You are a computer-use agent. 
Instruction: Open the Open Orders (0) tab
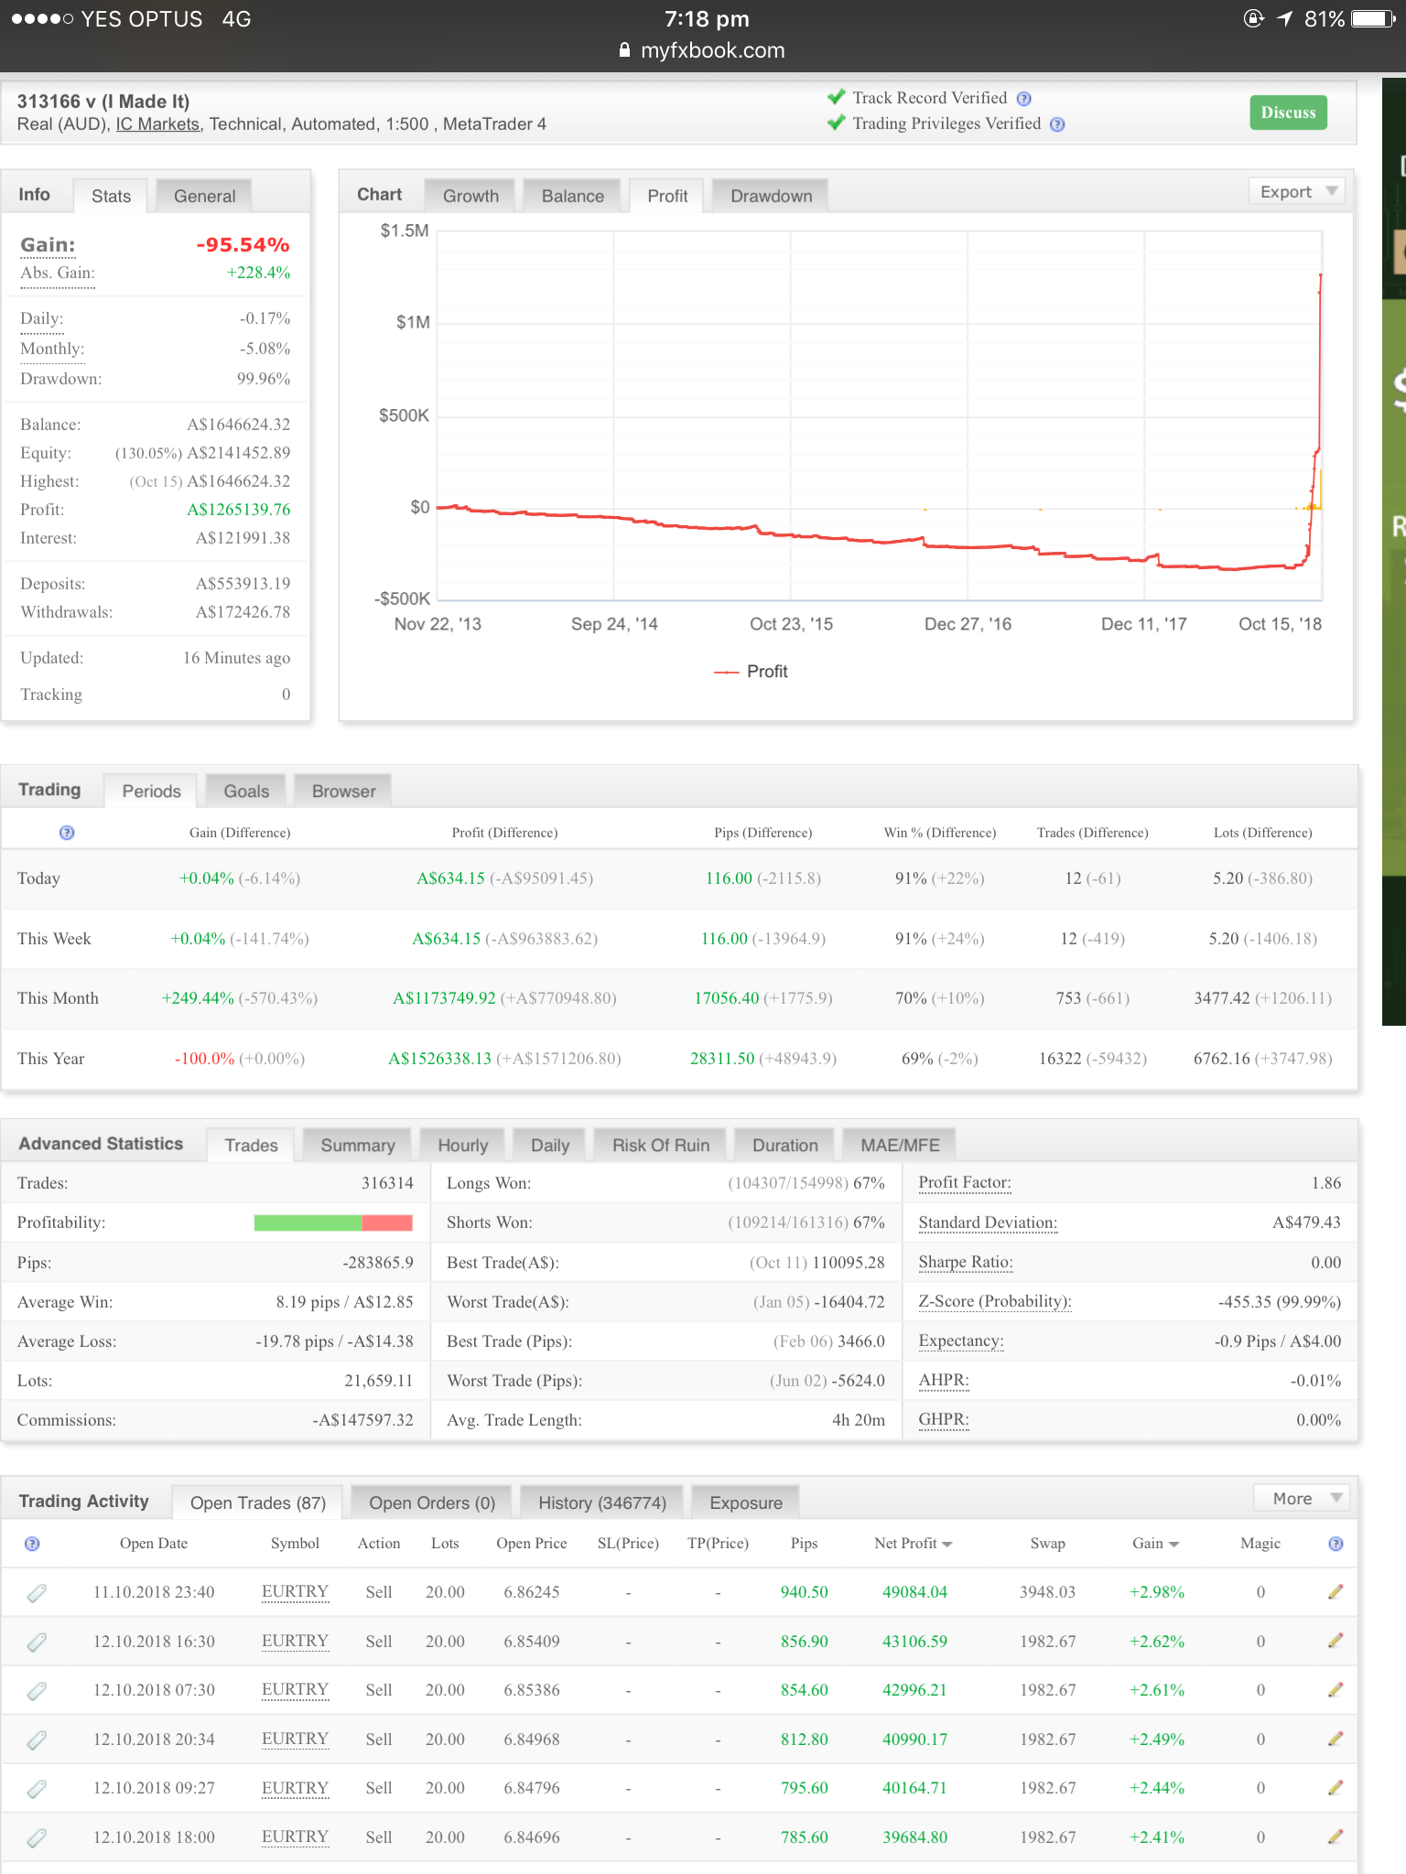(431, 1502)
